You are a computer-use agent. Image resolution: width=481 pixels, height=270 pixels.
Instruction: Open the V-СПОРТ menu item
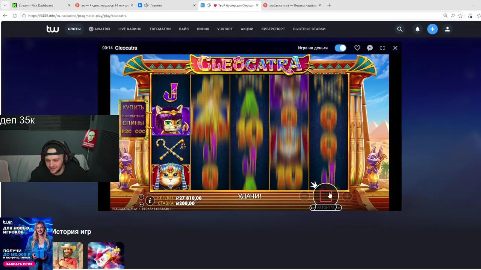coord(225,29)
